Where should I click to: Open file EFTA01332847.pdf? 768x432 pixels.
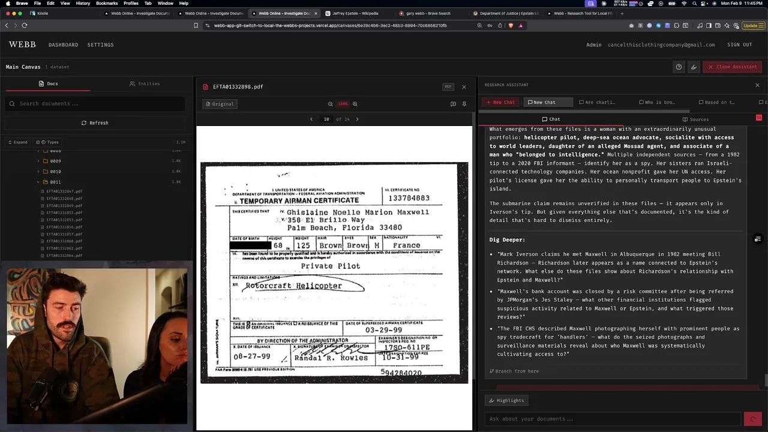coord(64,191)
